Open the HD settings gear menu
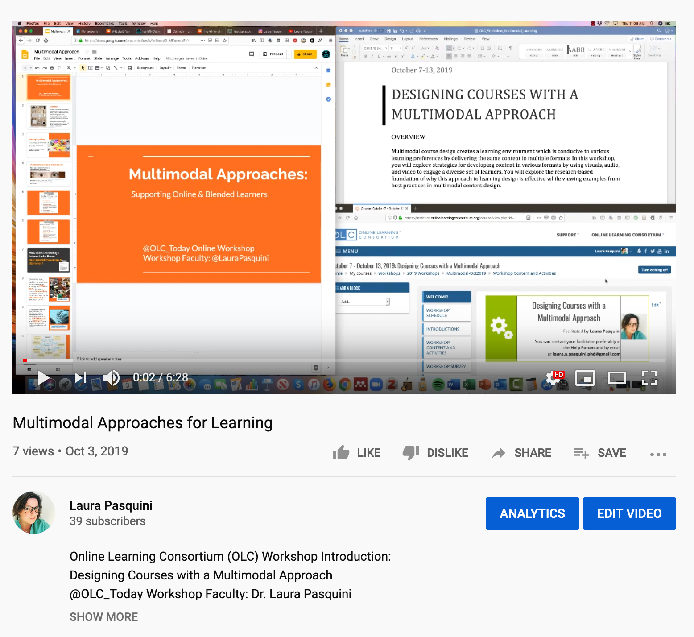This screenshot has height=637, width=694. pyautogui.click(x=554, y=378)
